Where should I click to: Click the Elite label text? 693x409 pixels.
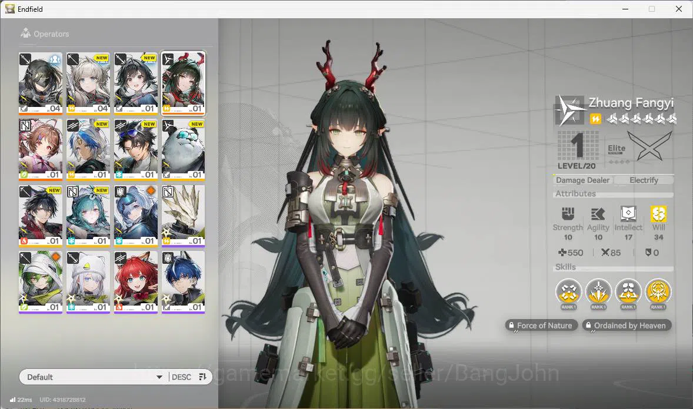(617, 149)
